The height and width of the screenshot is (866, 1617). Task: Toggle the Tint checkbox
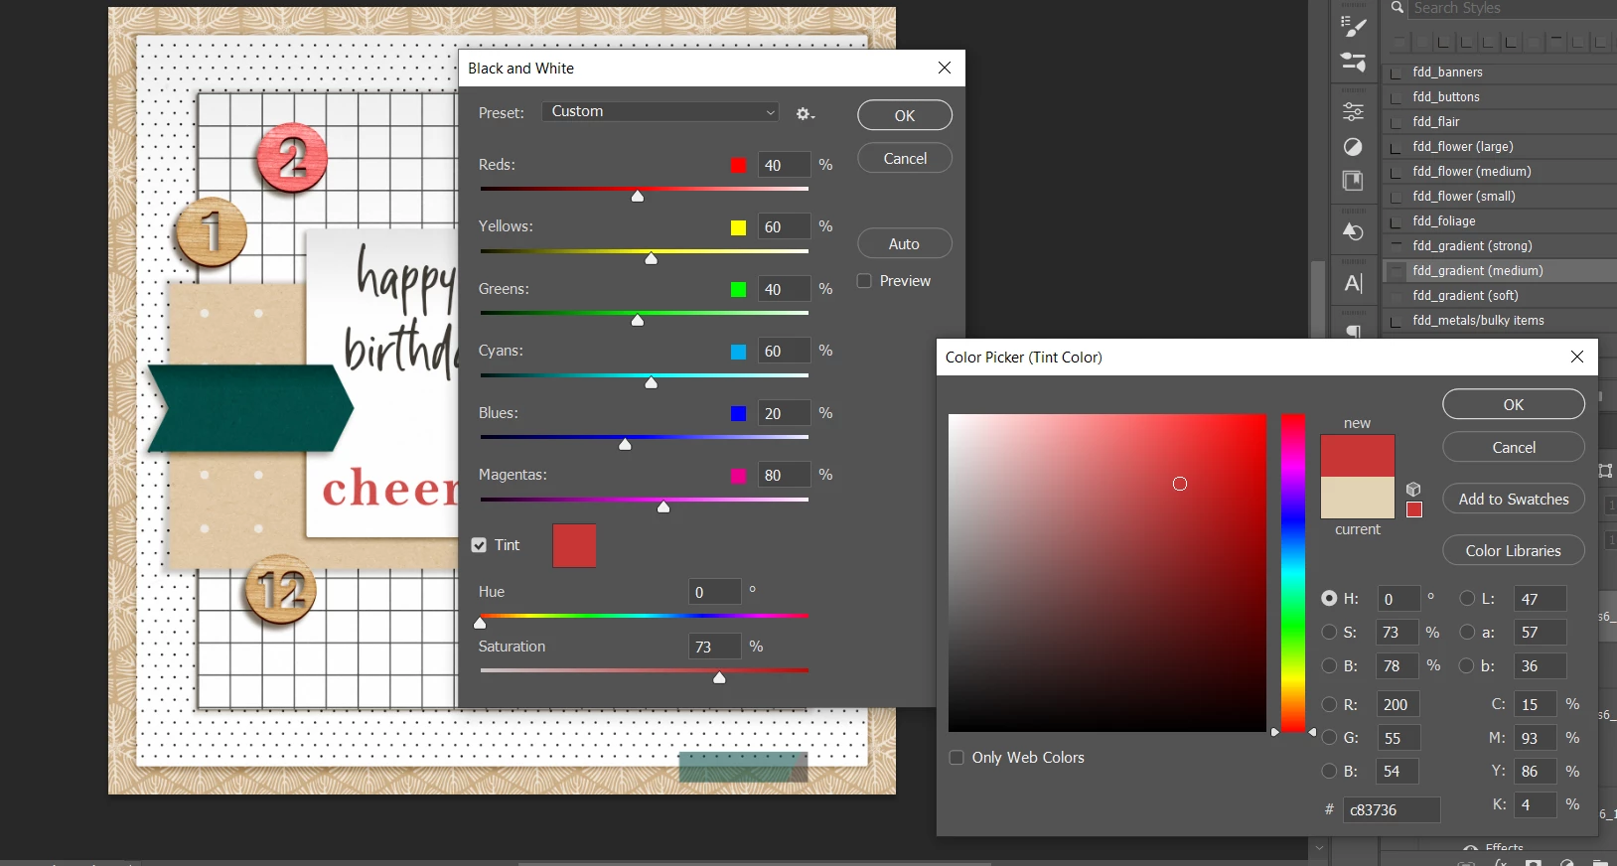(479, 545)
